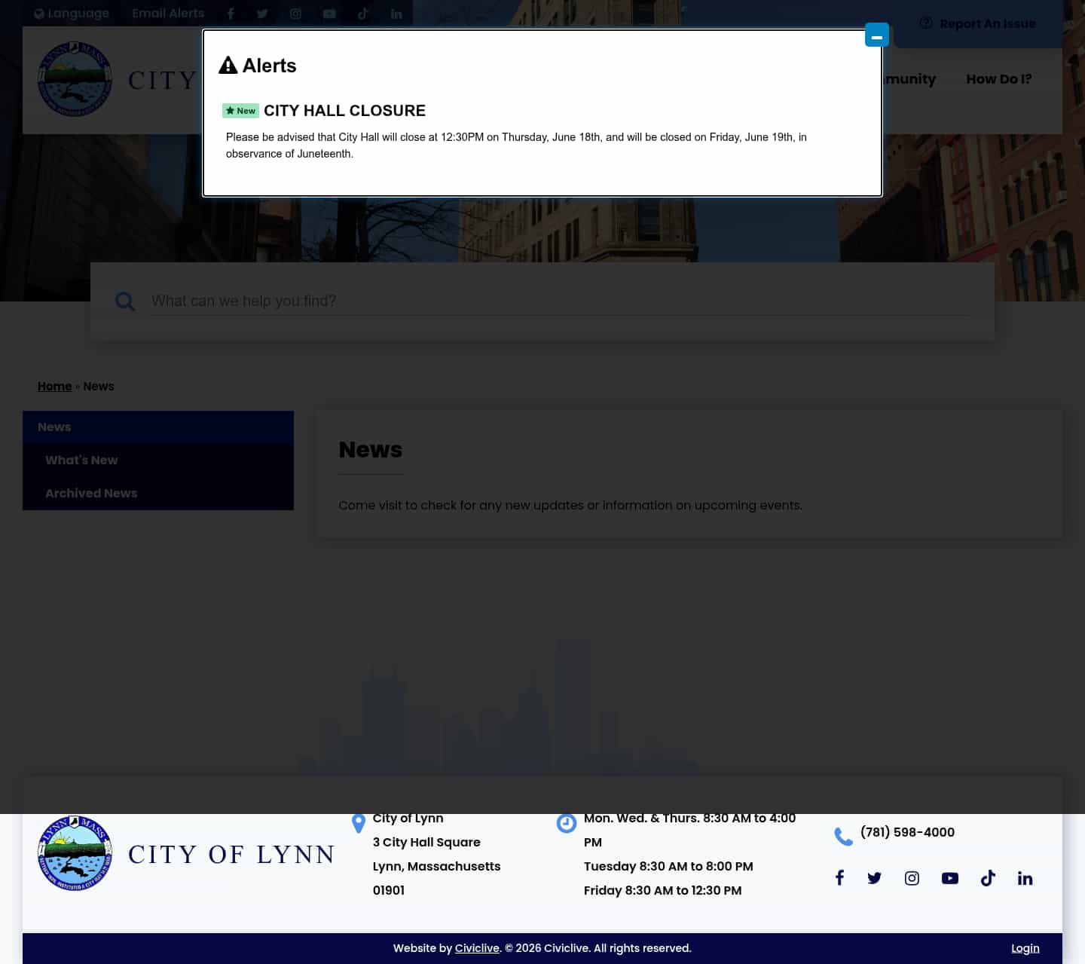This screenshot has width=1085, height=964.
Task: Click the search magnifier icon
Action: [125, 301]
